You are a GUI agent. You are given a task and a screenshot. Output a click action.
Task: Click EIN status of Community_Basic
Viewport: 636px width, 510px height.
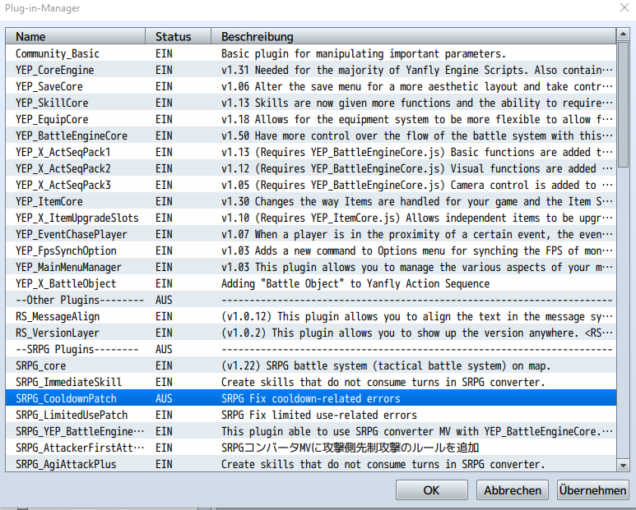point(164,54)
